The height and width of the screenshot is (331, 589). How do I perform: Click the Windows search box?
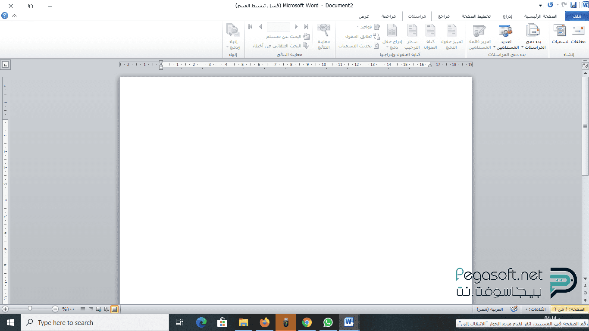(x=95, y=322)
